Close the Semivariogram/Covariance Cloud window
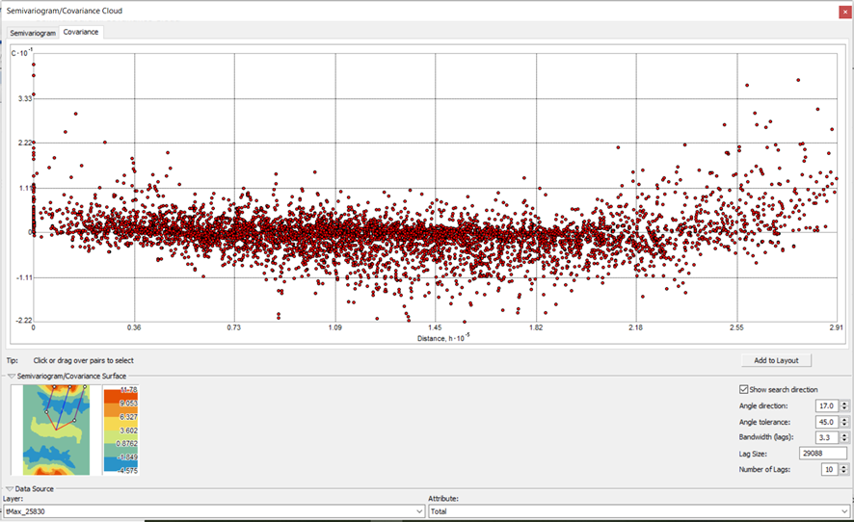 click(844, 11)
